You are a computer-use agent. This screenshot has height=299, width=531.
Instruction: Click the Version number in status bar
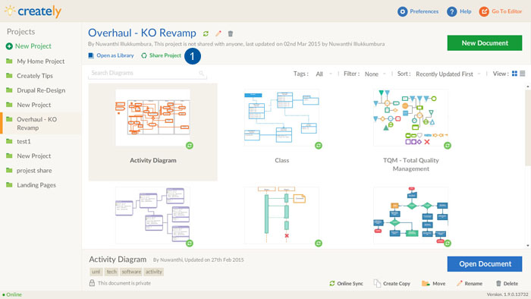(x=507, y=294)
